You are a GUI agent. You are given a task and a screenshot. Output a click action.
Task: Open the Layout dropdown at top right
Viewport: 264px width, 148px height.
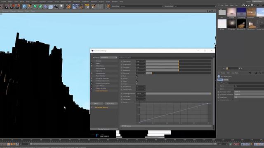[257, 1]
